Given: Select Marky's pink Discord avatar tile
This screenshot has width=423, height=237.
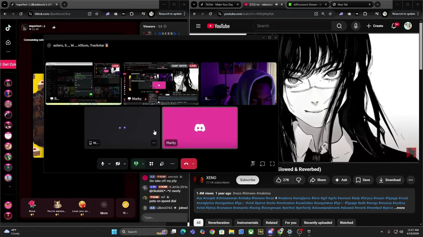Looking at the screenshot, I should point(200,128).
